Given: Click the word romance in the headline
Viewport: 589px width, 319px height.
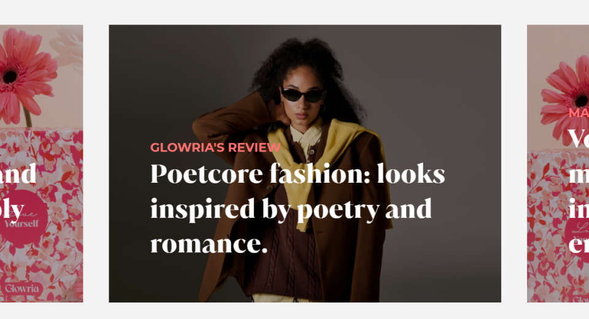Looking at the screenshot, I should (209, 244).
